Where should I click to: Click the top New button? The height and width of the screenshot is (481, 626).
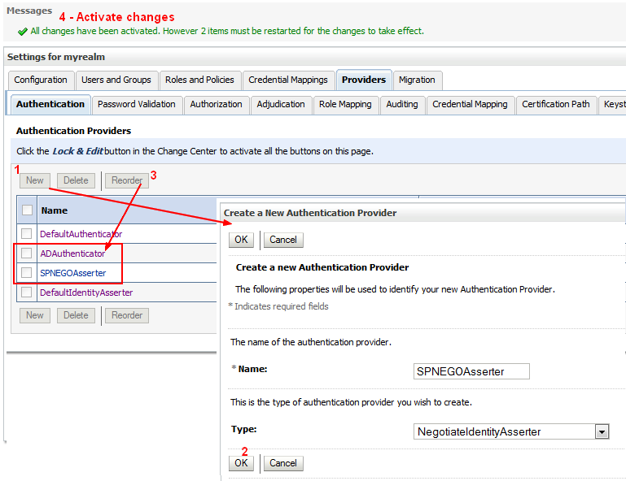coord(35,180)
